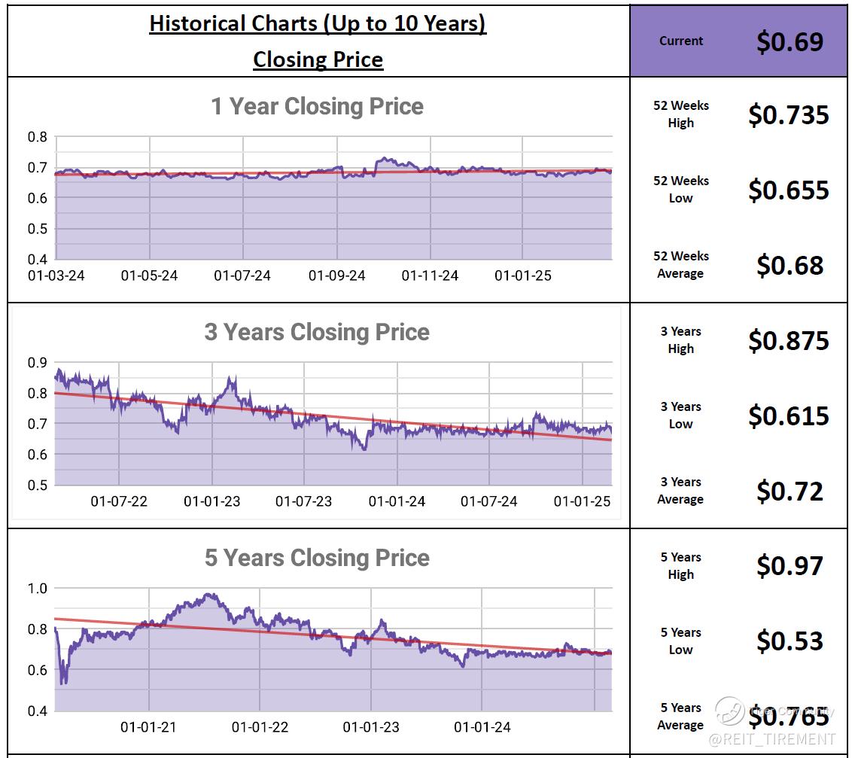Click the watermark logo icon at bottom right

(x=729, y=711)
